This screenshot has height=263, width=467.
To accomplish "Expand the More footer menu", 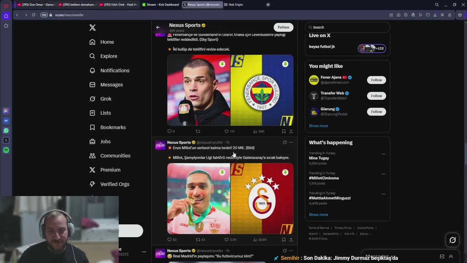I will [x=365, y=234].
